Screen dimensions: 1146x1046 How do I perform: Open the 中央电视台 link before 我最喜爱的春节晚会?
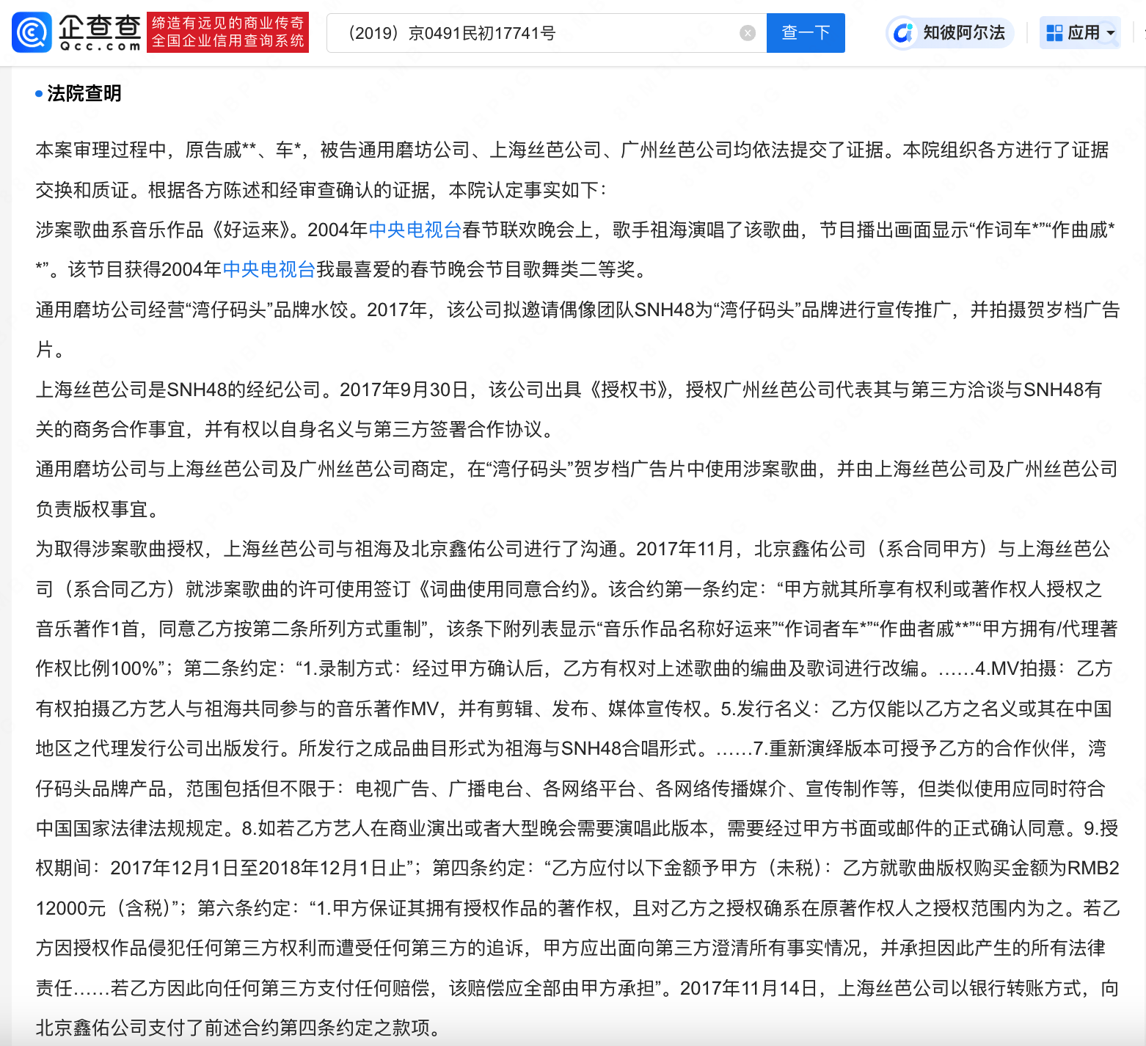pos(269,269)
